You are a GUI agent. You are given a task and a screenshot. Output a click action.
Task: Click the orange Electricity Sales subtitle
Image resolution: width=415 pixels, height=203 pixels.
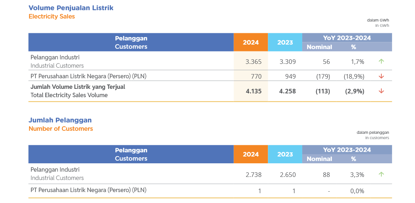52,16
